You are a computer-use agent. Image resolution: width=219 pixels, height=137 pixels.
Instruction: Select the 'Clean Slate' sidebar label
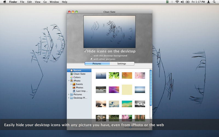[79, 74]
